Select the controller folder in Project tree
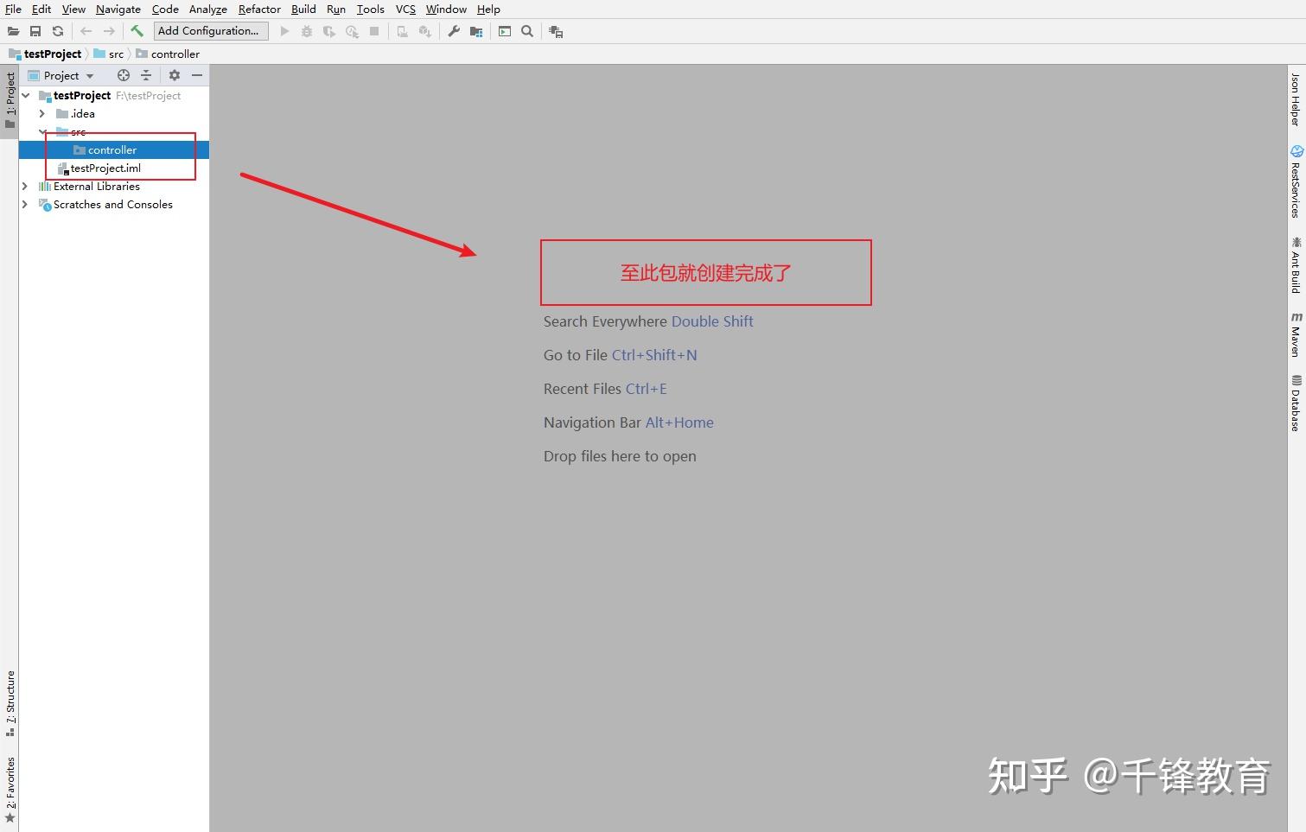Screen dimensions: 1306x832 113,149
